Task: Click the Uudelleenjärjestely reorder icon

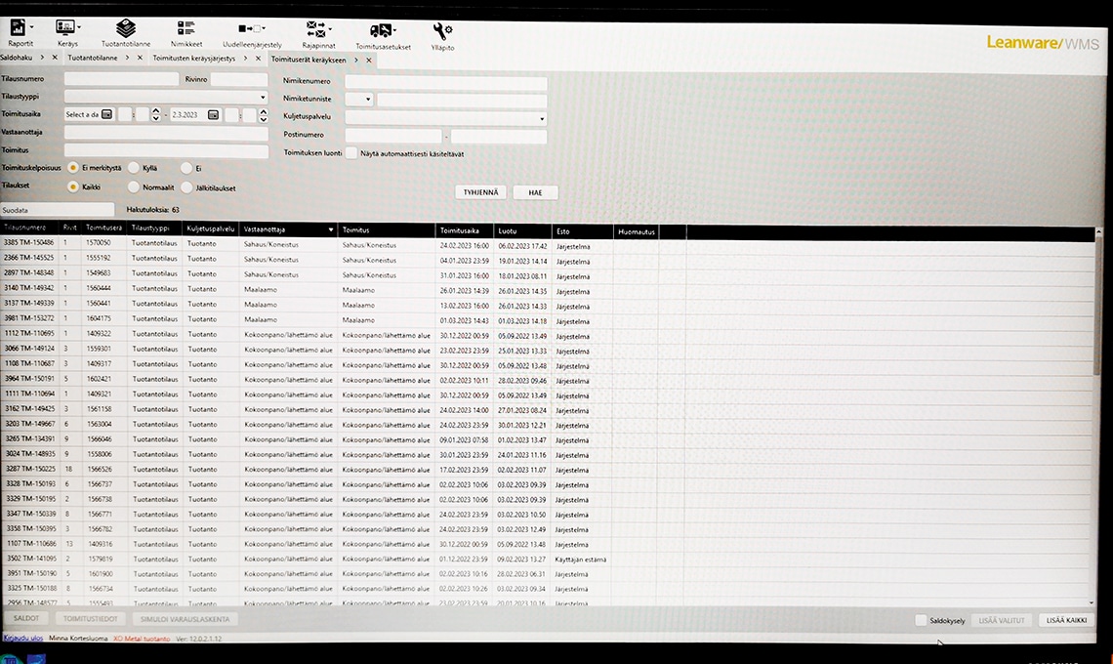Action: (x=252, y=28)
